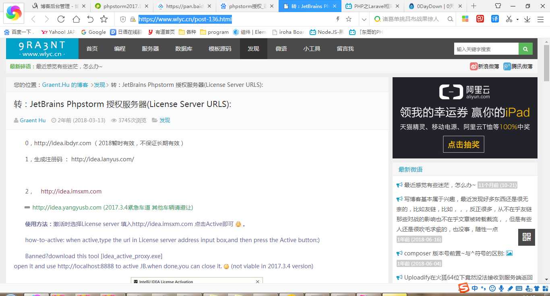Click the GRAENT www.wlyc.cn site logo
The image size is (550, 296).
coord(42,49)
